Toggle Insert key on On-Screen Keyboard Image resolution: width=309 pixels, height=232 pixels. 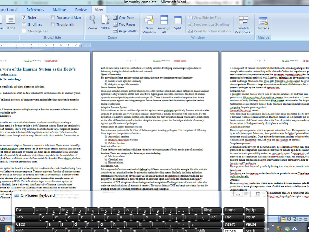pos(233,224)
